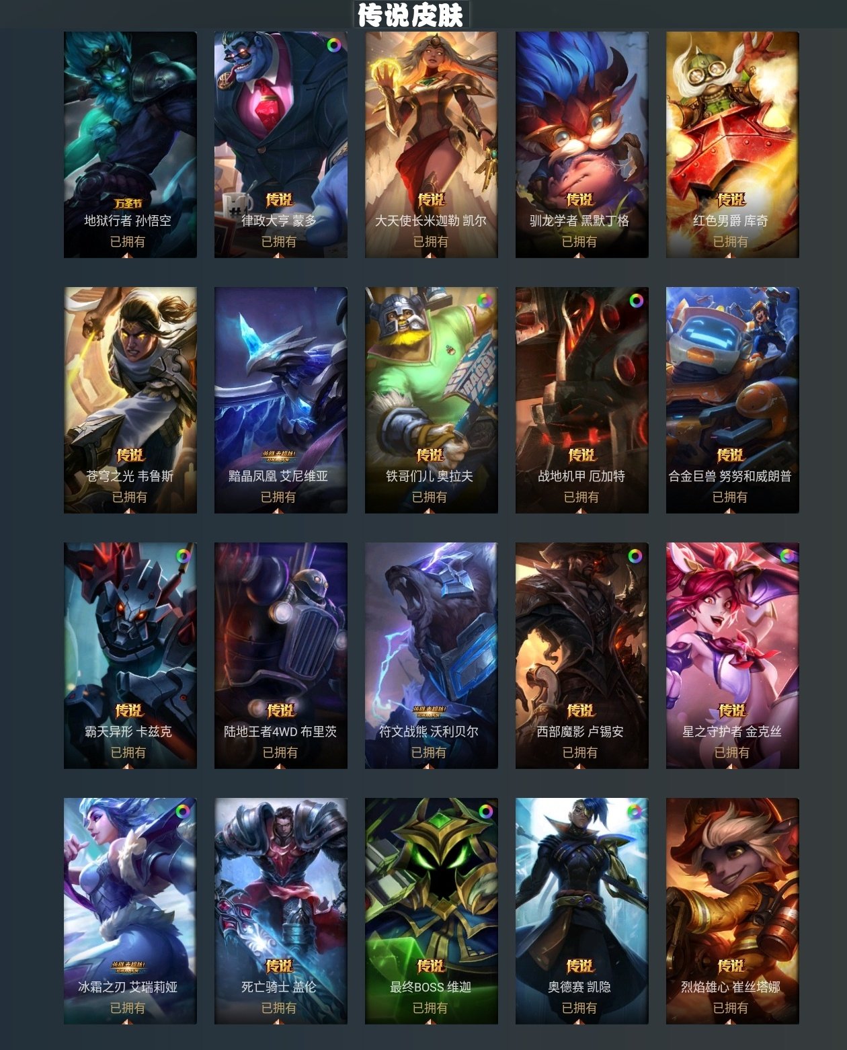The height and width of the screenshot is (1050, 847).
Task: Click chroma color wheel on 星之守护者 金克丝 card
Action: [787, 556]
